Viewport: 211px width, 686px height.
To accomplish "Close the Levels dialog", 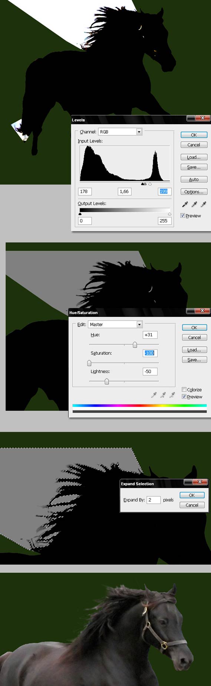I will click(x=202, y=118).
